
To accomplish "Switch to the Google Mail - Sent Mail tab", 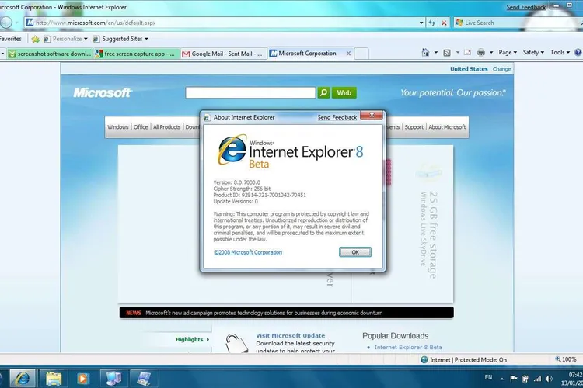I will (223, 54).
